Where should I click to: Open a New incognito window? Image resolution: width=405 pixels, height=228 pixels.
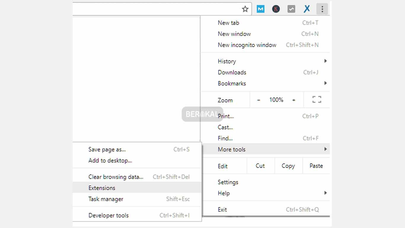tap(247, 45)
